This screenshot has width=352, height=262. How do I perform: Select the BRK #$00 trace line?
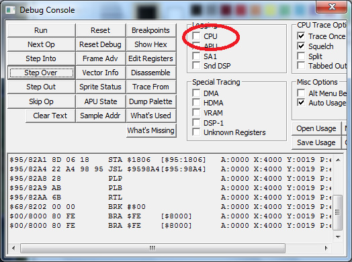pyautogui.click(x=171, y=207)
